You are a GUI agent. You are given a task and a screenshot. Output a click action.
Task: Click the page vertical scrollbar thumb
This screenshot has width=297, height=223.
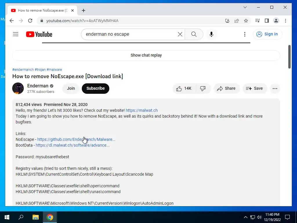click(x=289, y=57)
